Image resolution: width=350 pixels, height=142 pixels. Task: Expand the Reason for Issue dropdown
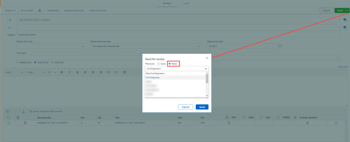point(83,46)
